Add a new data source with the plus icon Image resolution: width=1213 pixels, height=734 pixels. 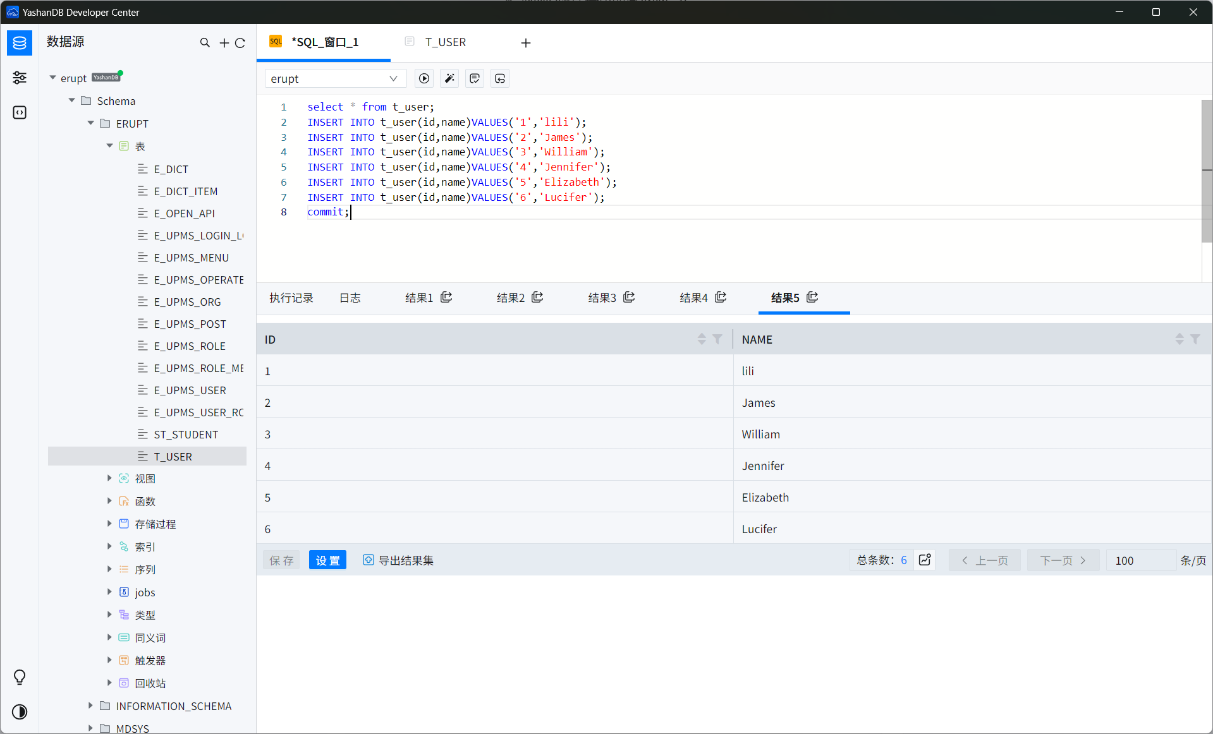click(x=224, y=42)
